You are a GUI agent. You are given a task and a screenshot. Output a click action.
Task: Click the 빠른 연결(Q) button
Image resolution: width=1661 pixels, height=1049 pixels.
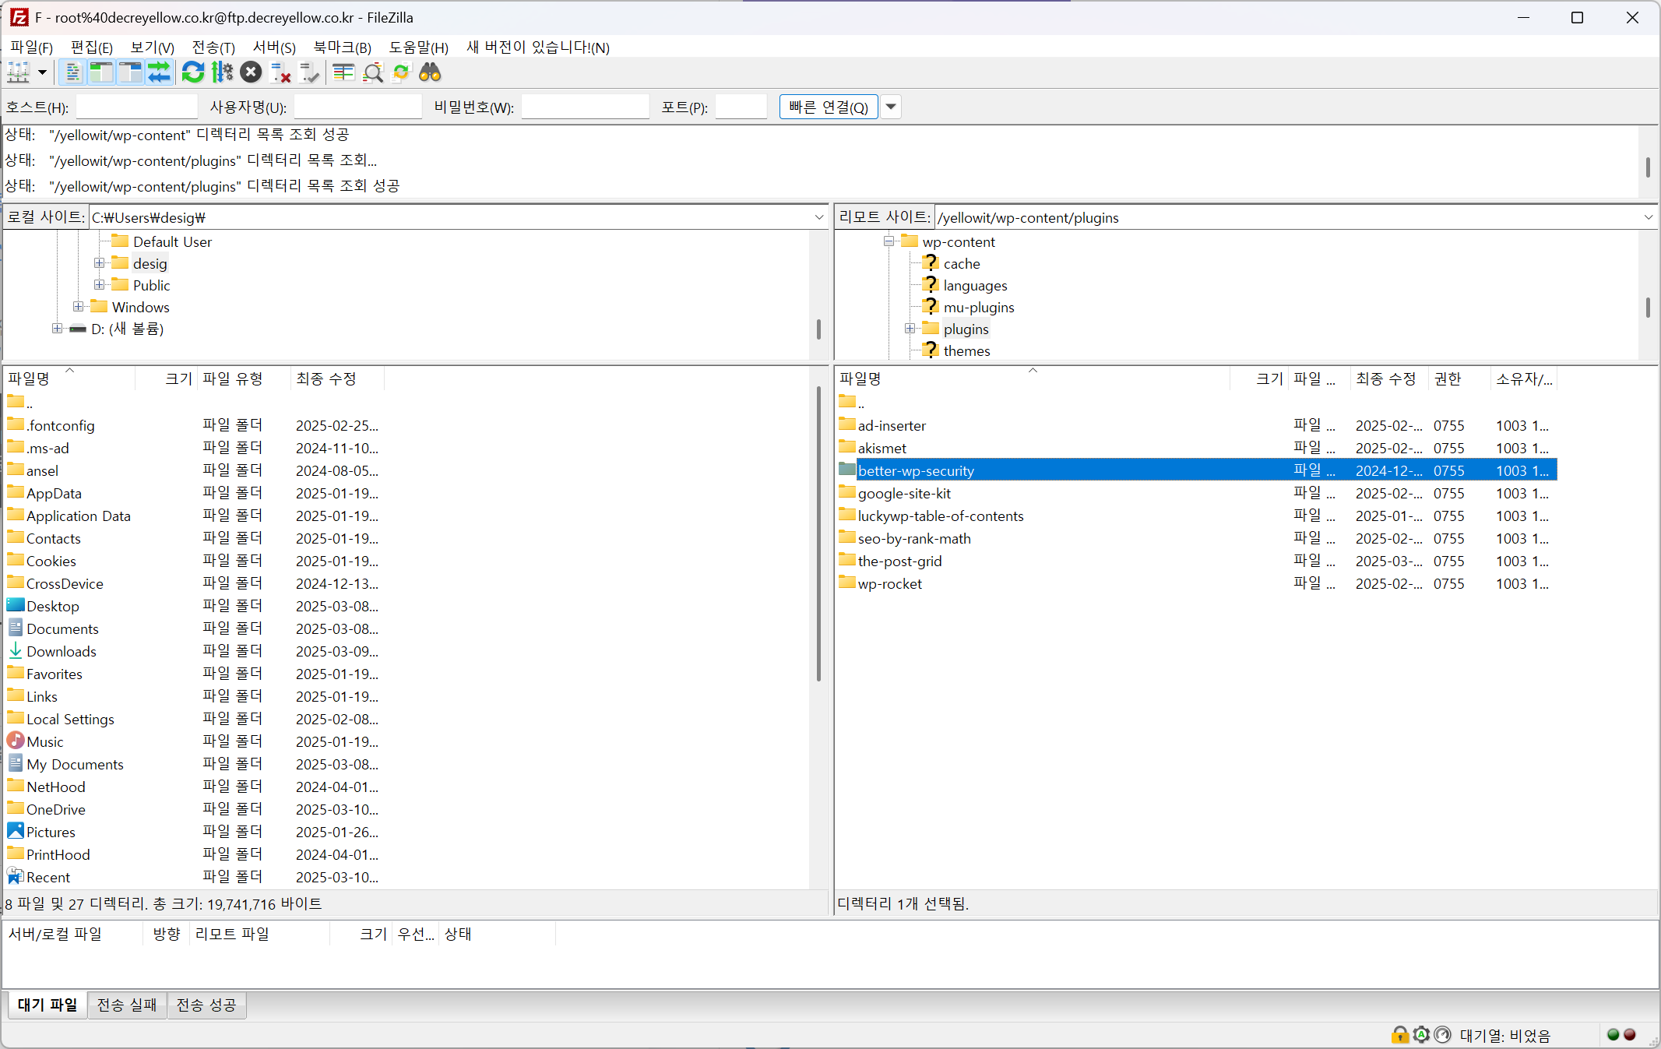pos(829,107)
